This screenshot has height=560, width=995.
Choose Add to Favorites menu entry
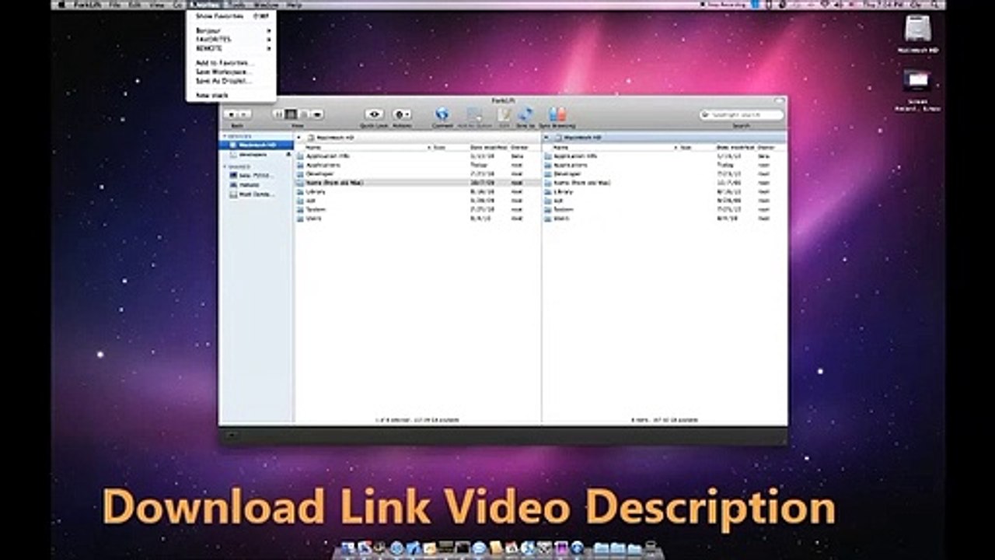231,63
